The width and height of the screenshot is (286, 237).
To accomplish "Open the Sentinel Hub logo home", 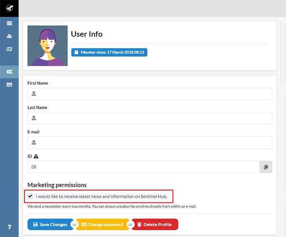I will pos(9,8).
